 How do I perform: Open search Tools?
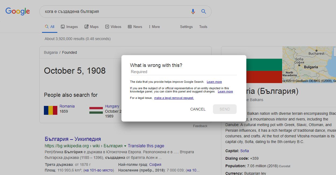pyautogui.click(x=203, y=27)
